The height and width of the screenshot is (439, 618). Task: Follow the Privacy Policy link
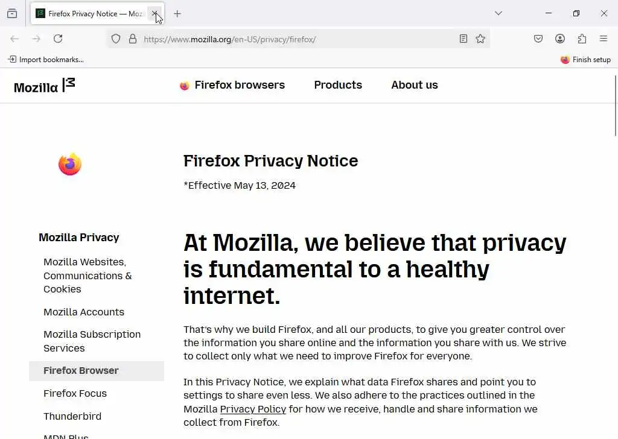pos(253,409)
